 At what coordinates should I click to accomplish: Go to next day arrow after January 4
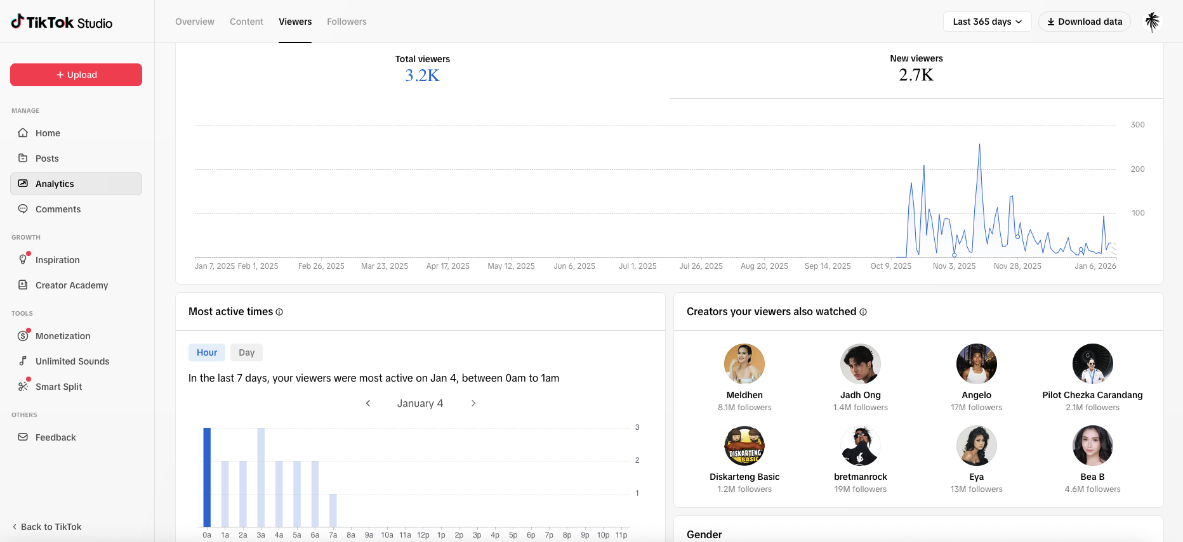[x=473, y=403]
